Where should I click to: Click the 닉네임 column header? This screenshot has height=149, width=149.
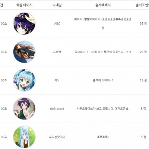point(57,5)
